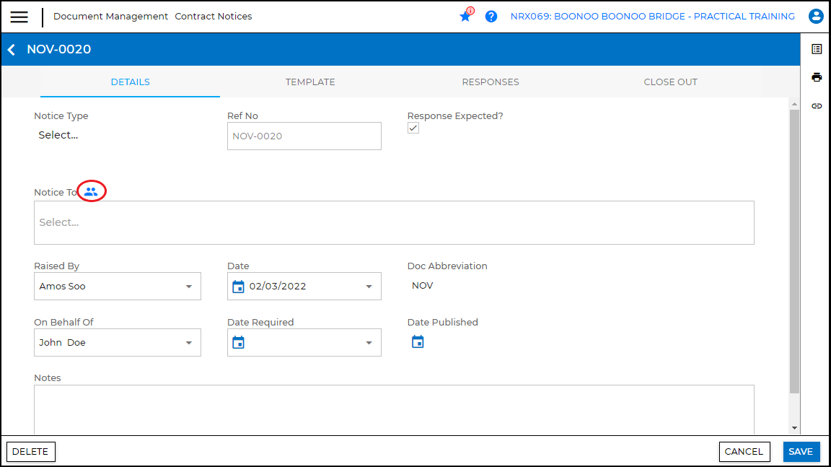The width and height of the screenshot is (831, 467).
Task: Click the link icon in right sidebar
Action: pos(817,106)
